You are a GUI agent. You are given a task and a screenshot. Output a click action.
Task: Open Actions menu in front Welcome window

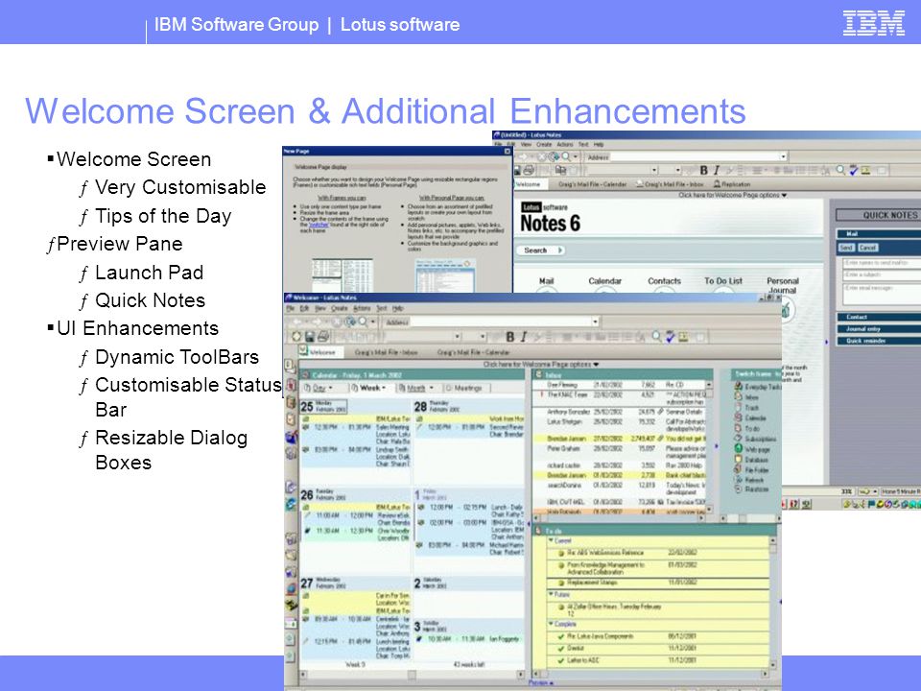pos(362,308)
